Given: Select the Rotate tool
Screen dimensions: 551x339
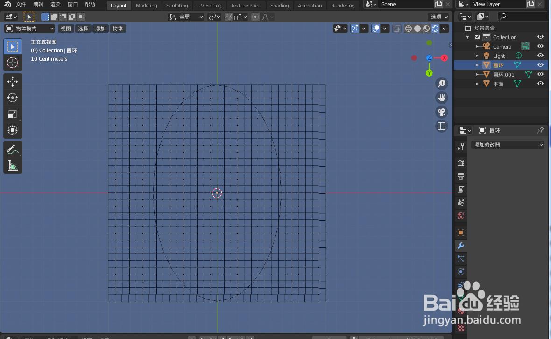Looking at the screenshot, I should click(13, 98).
